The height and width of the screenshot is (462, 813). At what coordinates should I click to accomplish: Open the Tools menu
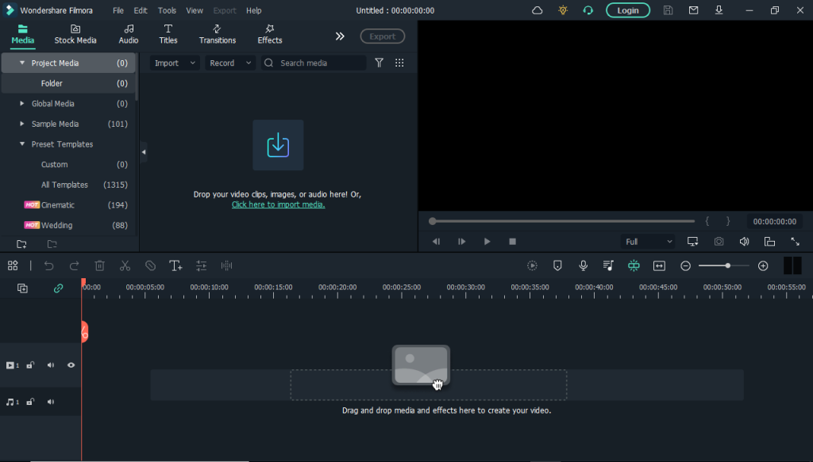[x=167, y=10]
